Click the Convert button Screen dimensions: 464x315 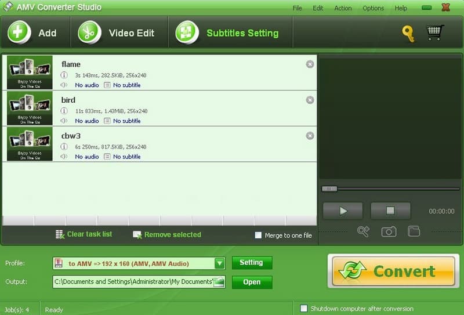[x=393, y=271]
